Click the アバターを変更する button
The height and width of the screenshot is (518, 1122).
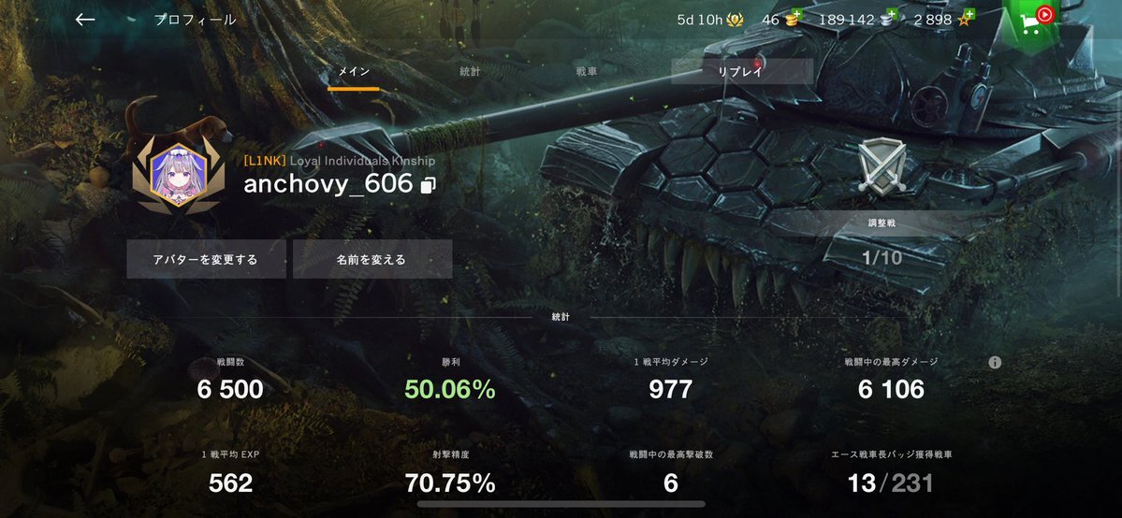pos(206,259)
